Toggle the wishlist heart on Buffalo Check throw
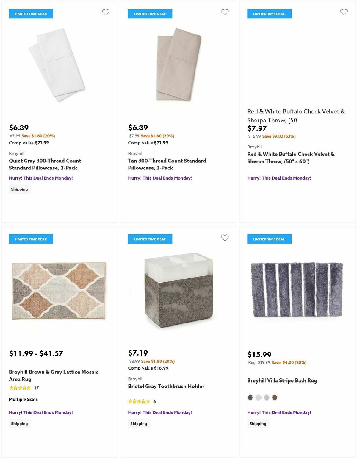 pyautogui.click(x=344, y=13)
